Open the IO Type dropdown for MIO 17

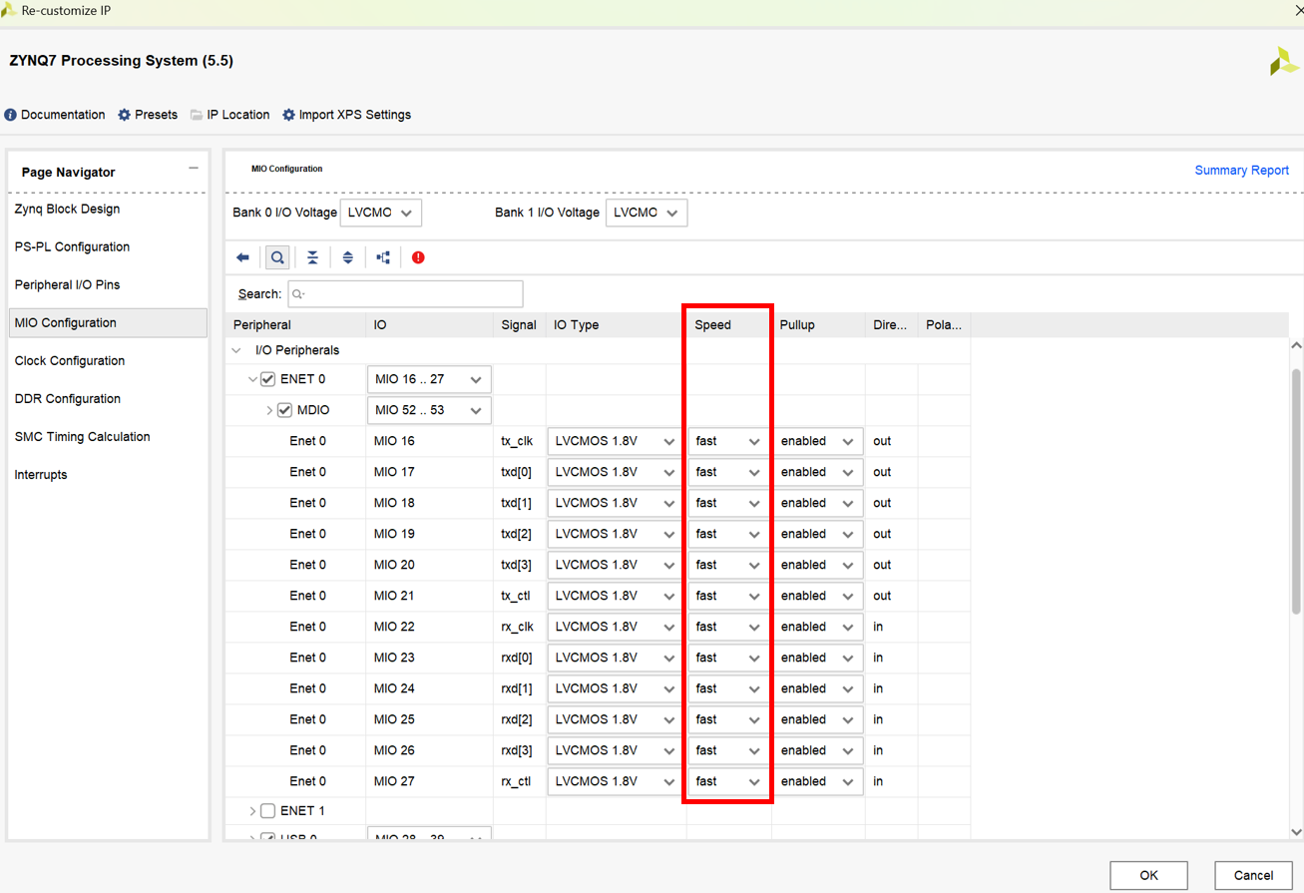[615, 472]
